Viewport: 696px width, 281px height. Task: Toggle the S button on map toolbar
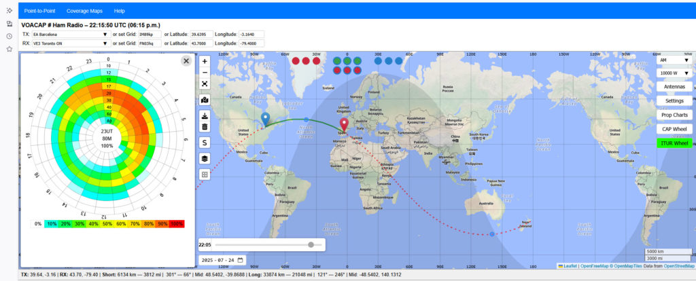205,143
